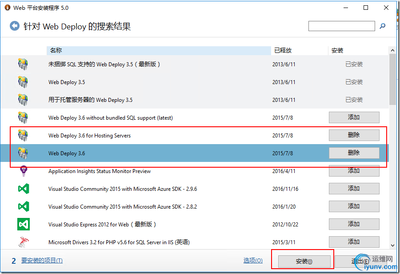Viewport: 400px width, 274px height.
Task: Click icon of Web Deploy 3.6 for Hosting Servers
Action: 23,135
